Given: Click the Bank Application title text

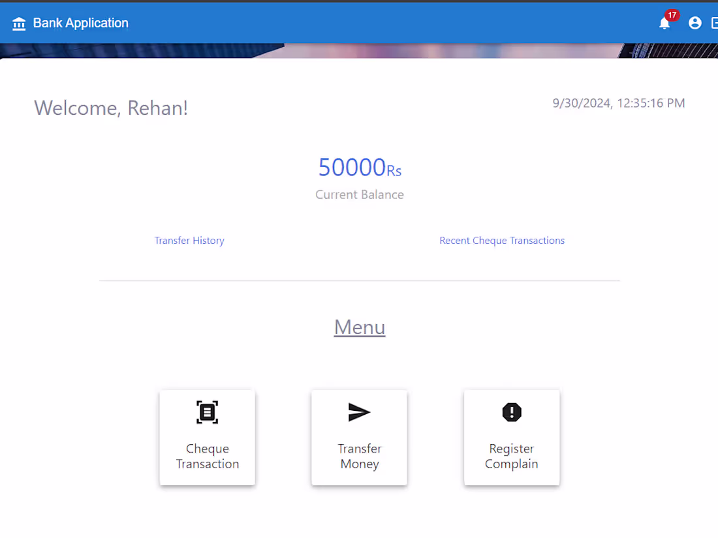Looking at the screenshot, I should [x=80, y=23].
